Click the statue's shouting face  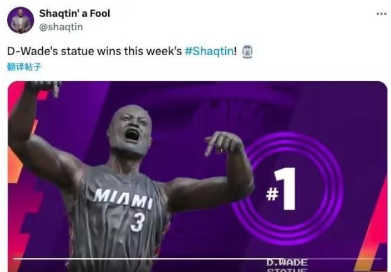130,130
